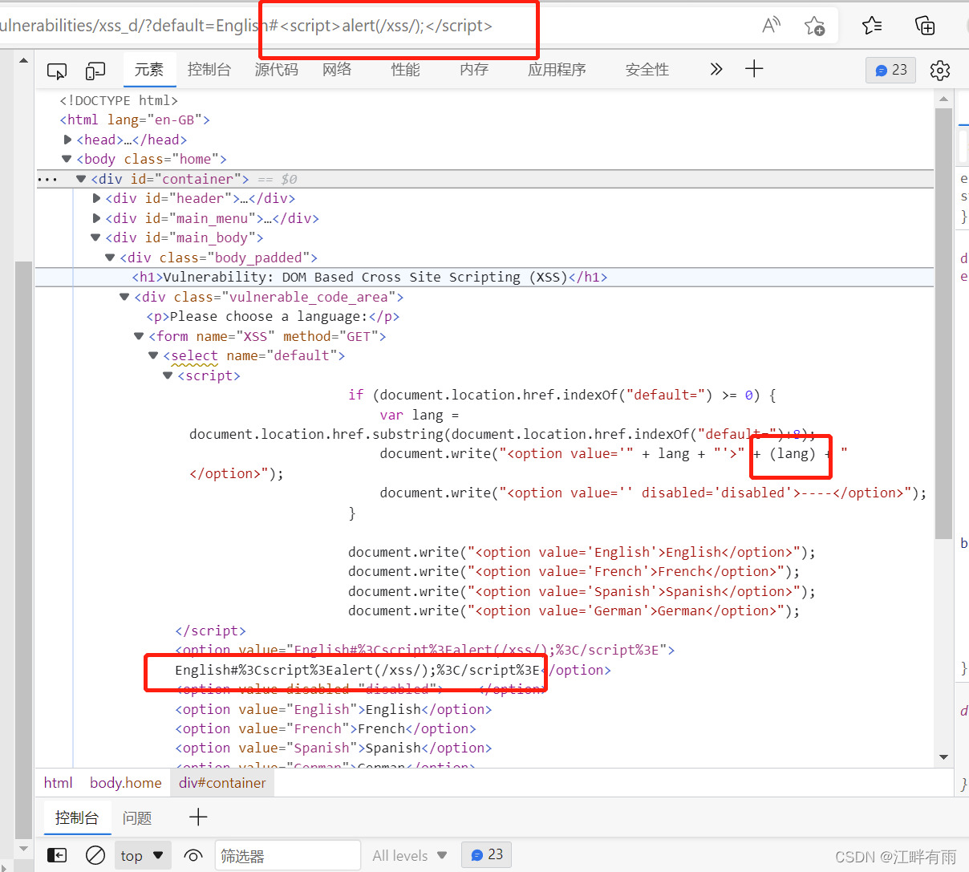The height and width of the screenshot is (872, 969).
Task: Open the 23 issues badge in the toolbar
Action: tap(890, 70)
